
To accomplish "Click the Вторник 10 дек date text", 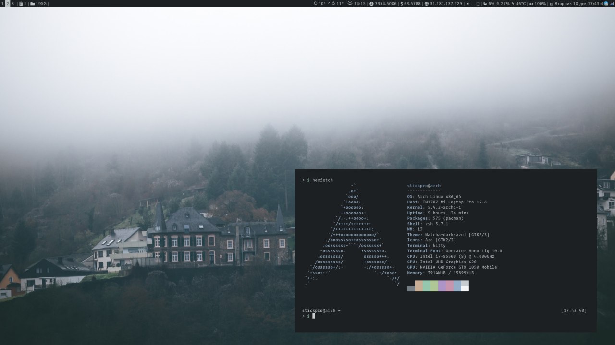I will click(x=570, y=3).
